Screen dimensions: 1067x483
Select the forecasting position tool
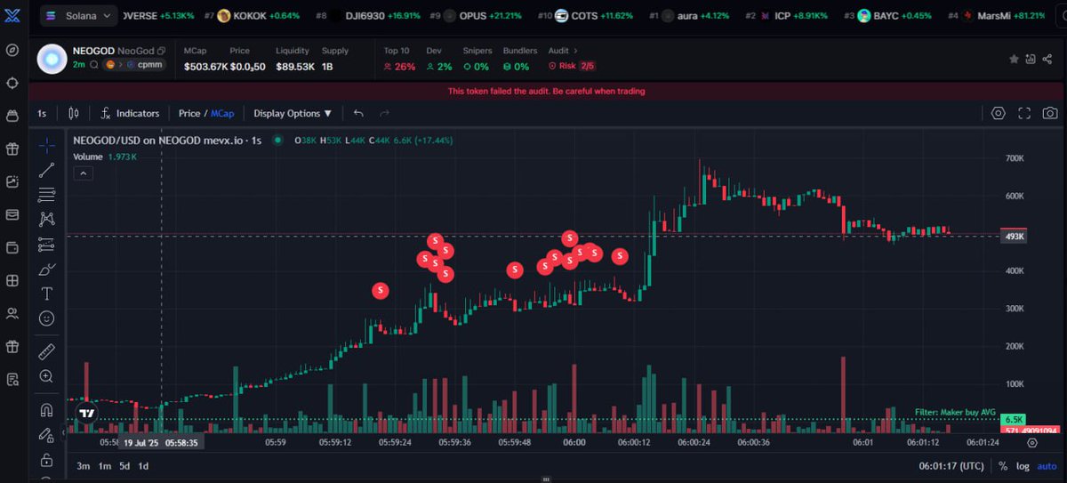(x=47, y=244)
